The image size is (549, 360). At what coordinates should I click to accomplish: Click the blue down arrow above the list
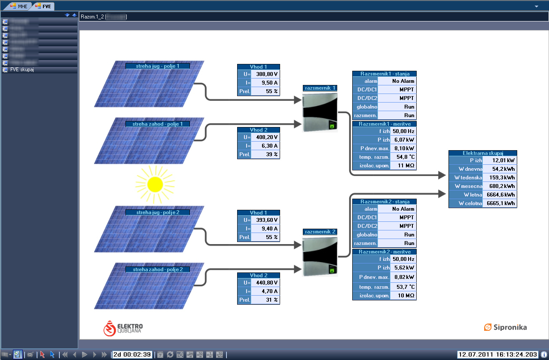[67, 15]
